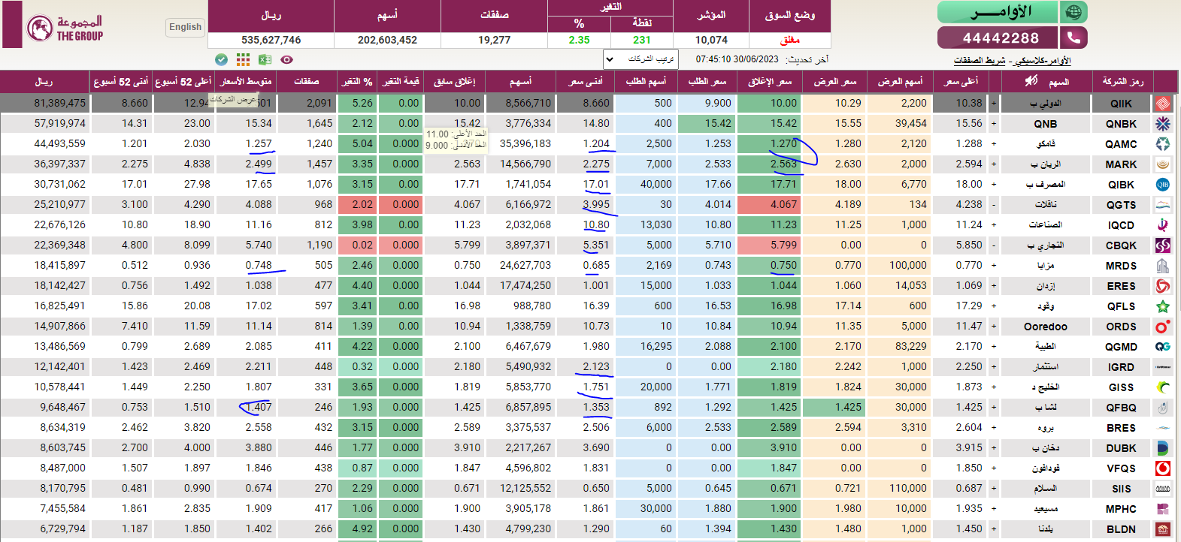1181x542 pixels.
Task: Open the ORDS Ooredoo logo icon
Action: coord(1163,327)
